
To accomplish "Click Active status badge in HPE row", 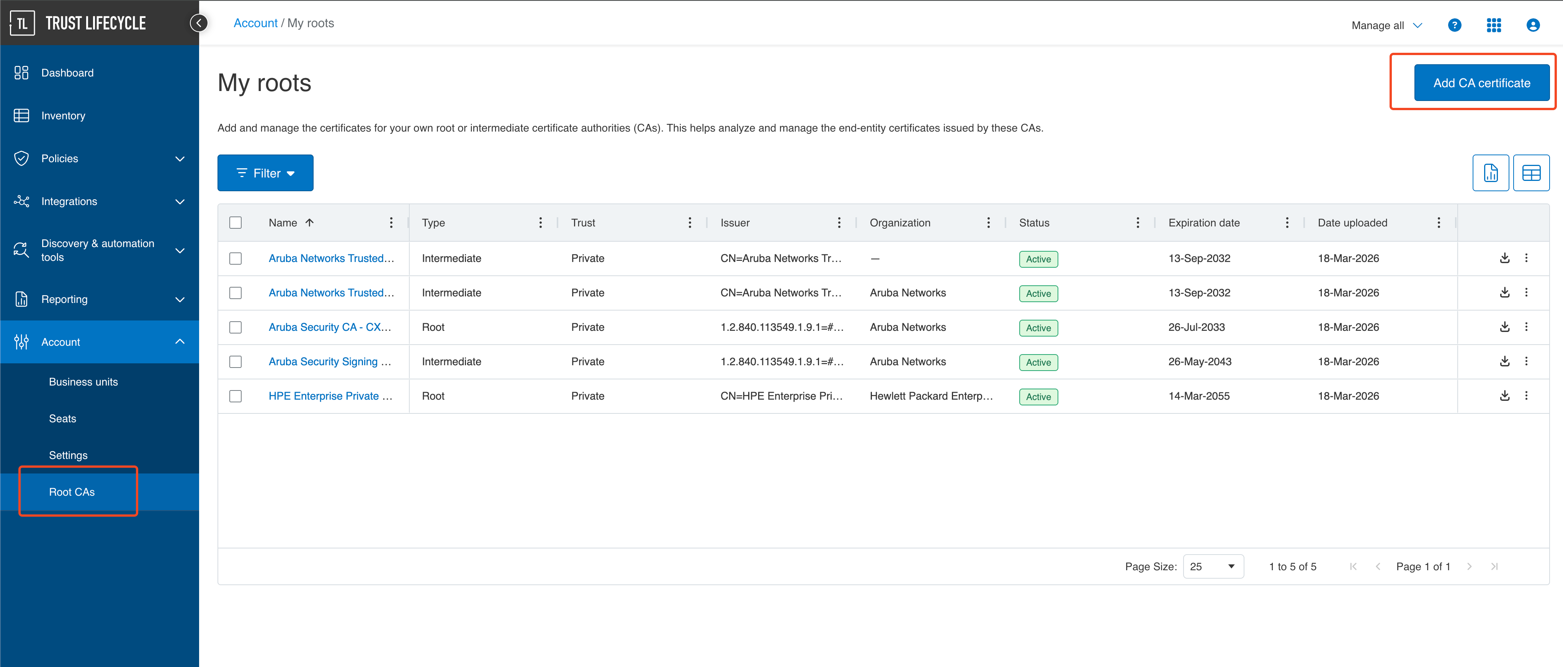I will click(x=1038, y=397).
